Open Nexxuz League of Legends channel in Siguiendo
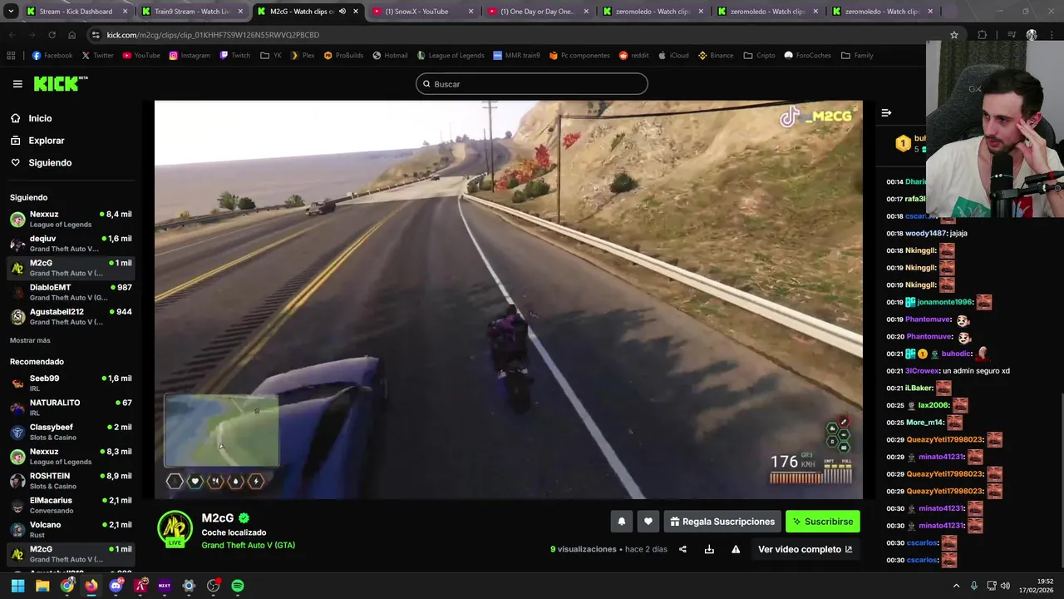Screen dimensions: 1064x599 [71, 219]
